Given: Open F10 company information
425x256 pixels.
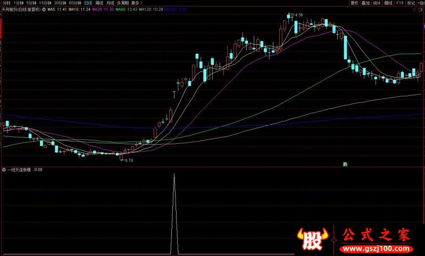Looking at the screenshot, I should [x=399, y=3].
